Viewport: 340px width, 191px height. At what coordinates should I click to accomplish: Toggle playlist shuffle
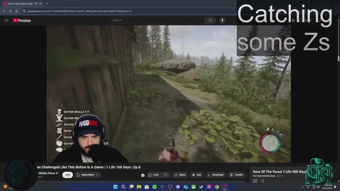click(x=262, y=181)
